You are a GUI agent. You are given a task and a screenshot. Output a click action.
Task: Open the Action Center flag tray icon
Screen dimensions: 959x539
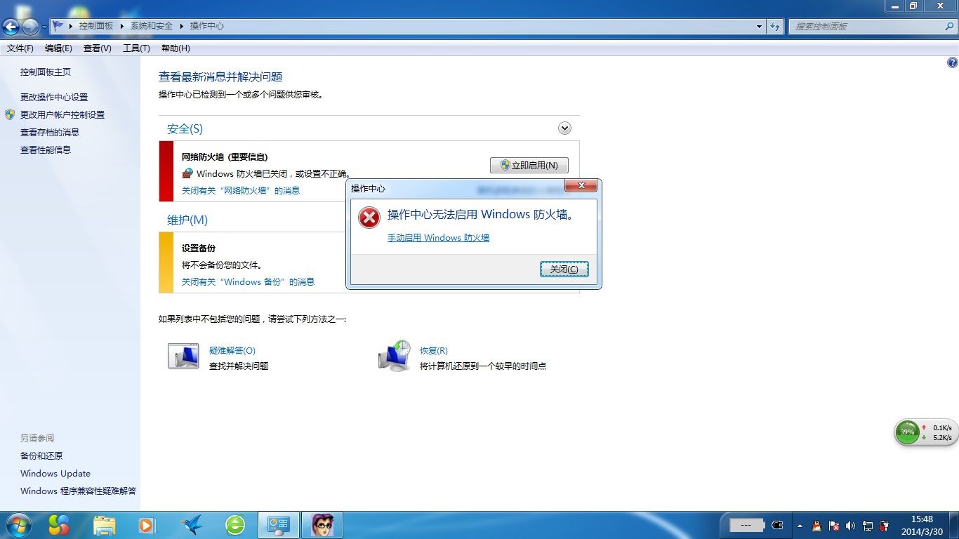click(833, 526)
